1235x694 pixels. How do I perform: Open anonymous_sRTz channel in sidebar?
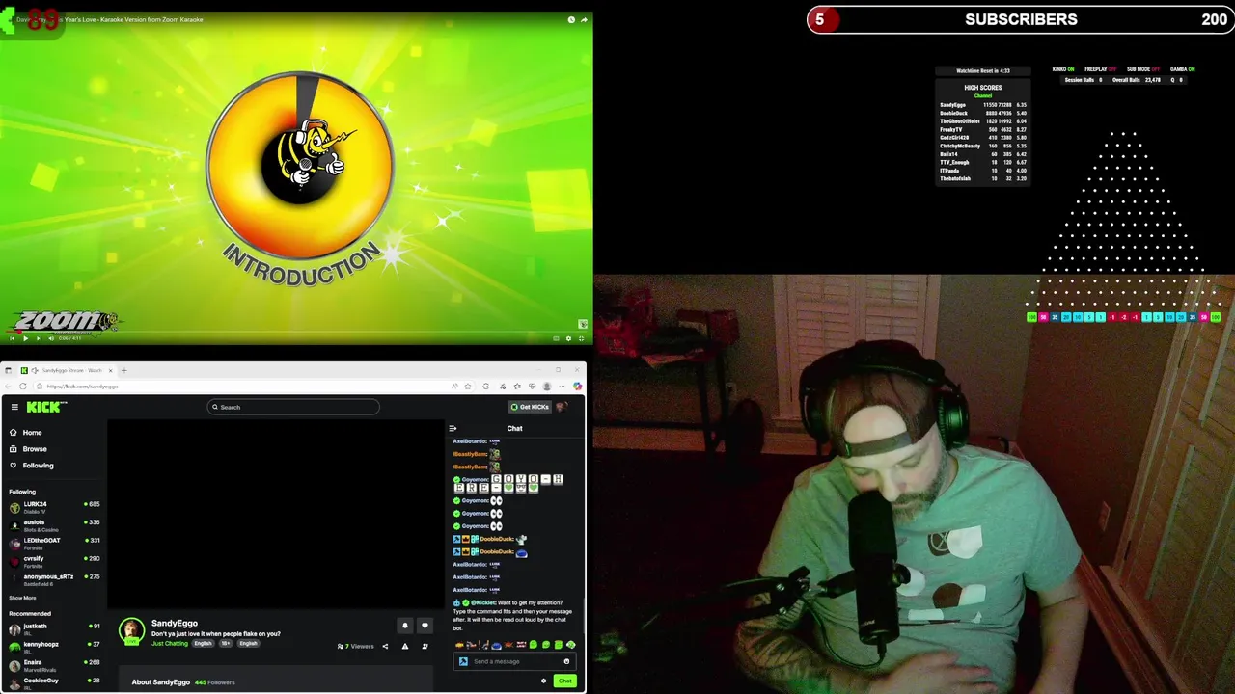tap(54, 579)
